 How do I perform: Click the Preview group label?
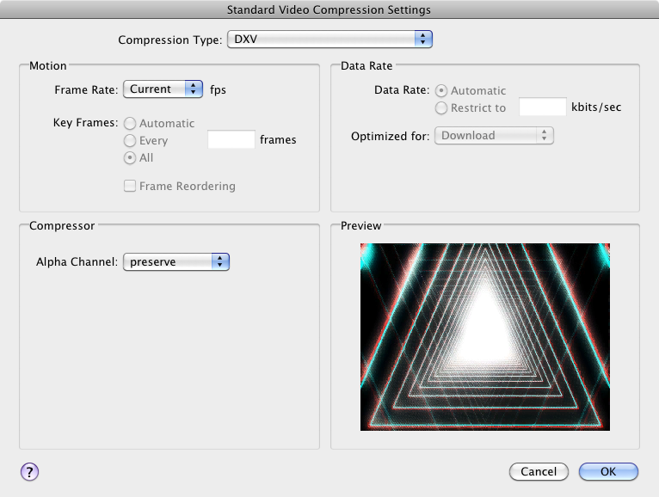[x=361, y=226]
